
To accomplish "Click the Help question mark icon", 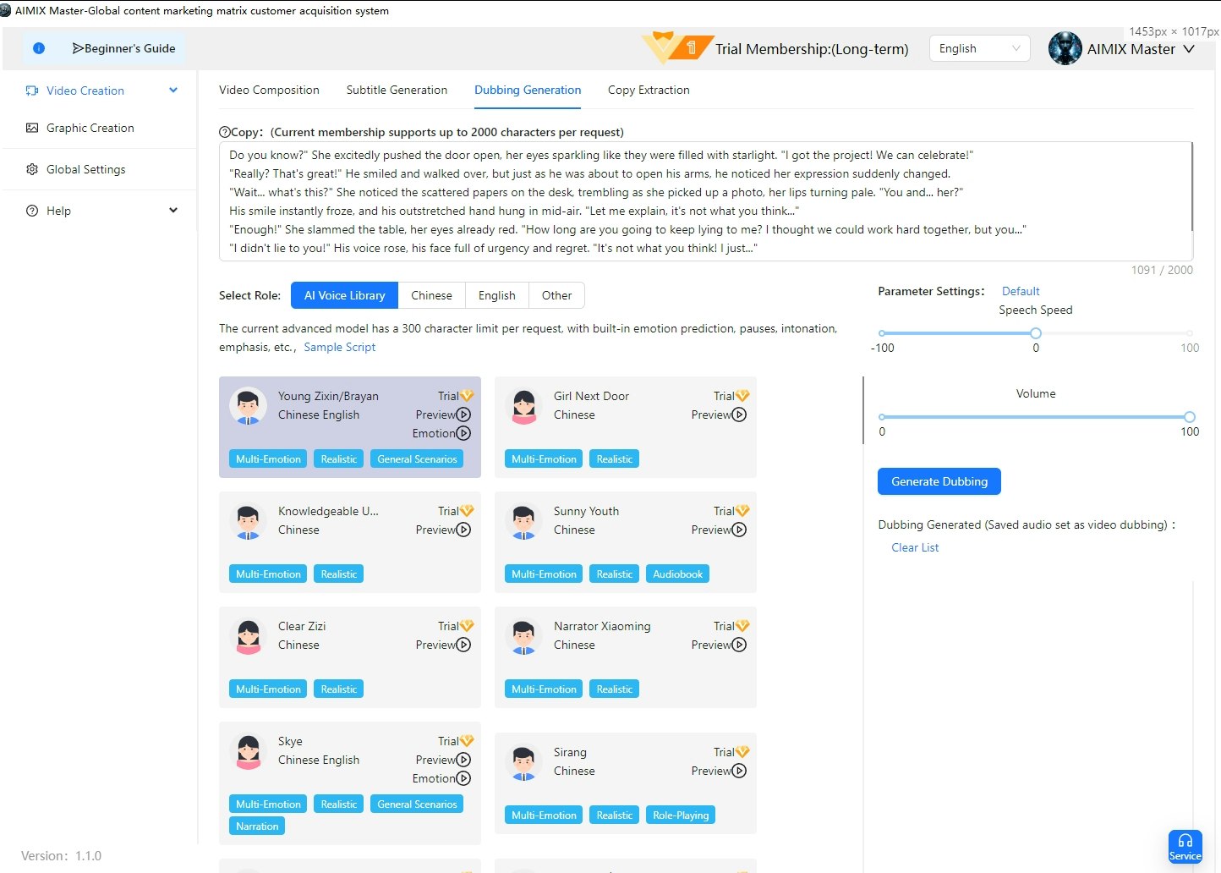I will click(32, 211).
